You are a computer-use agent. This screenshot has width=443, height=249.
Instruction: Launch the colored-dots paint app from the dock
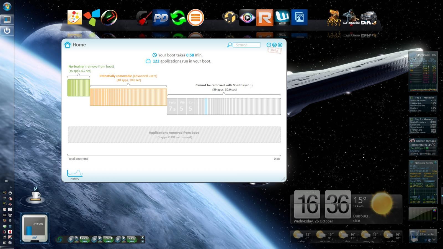(x=75, y=17)
